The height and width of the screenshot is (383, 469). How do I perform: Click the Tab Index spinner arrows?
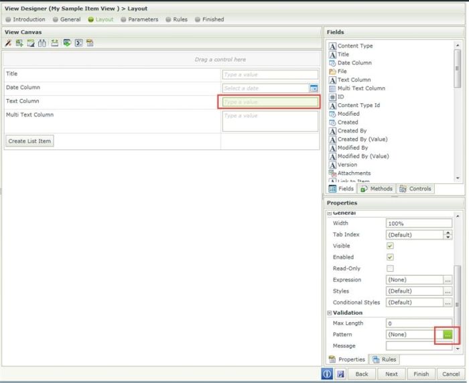pyautogui.click(x=448, y=235)
